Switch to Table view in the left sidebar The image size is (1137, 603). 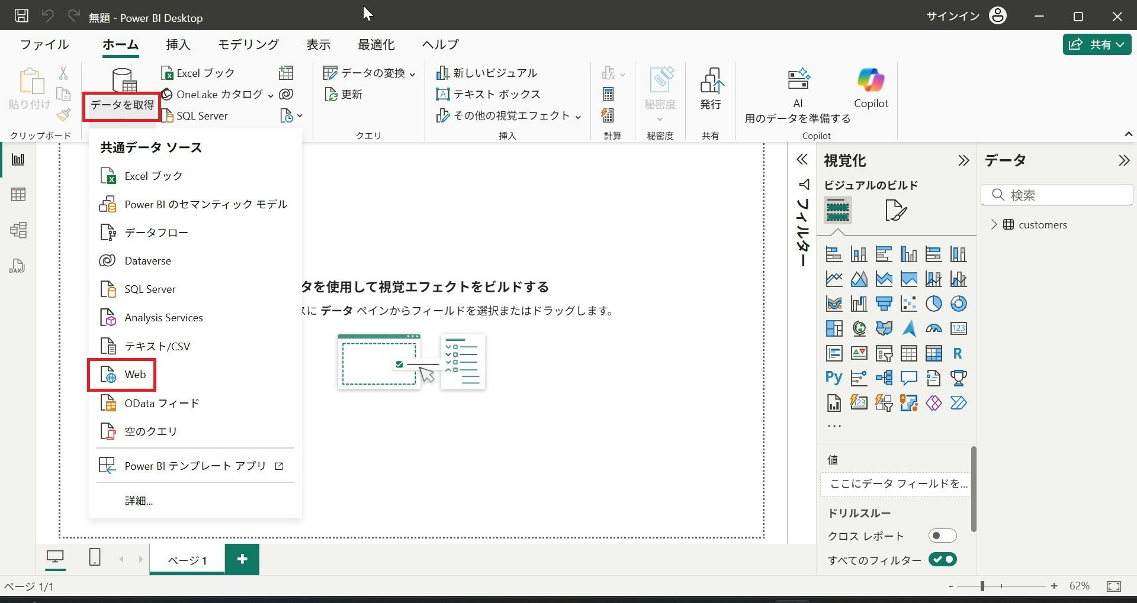click(x=18, y=195)
